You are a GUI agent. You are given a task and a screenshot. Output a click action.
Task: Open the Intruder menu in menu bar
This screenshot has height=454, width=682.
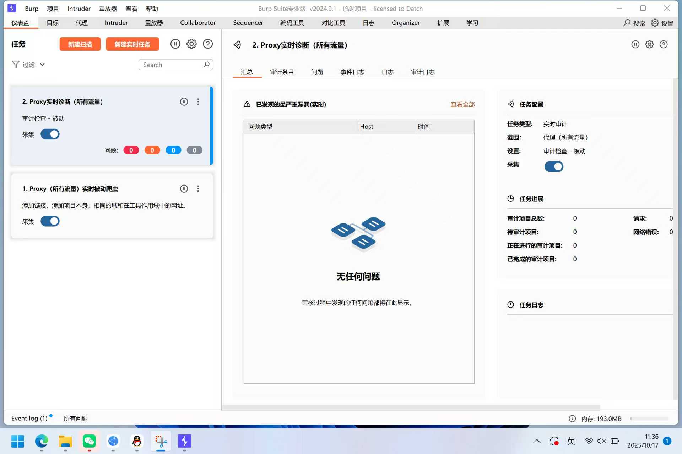(79, 9)
